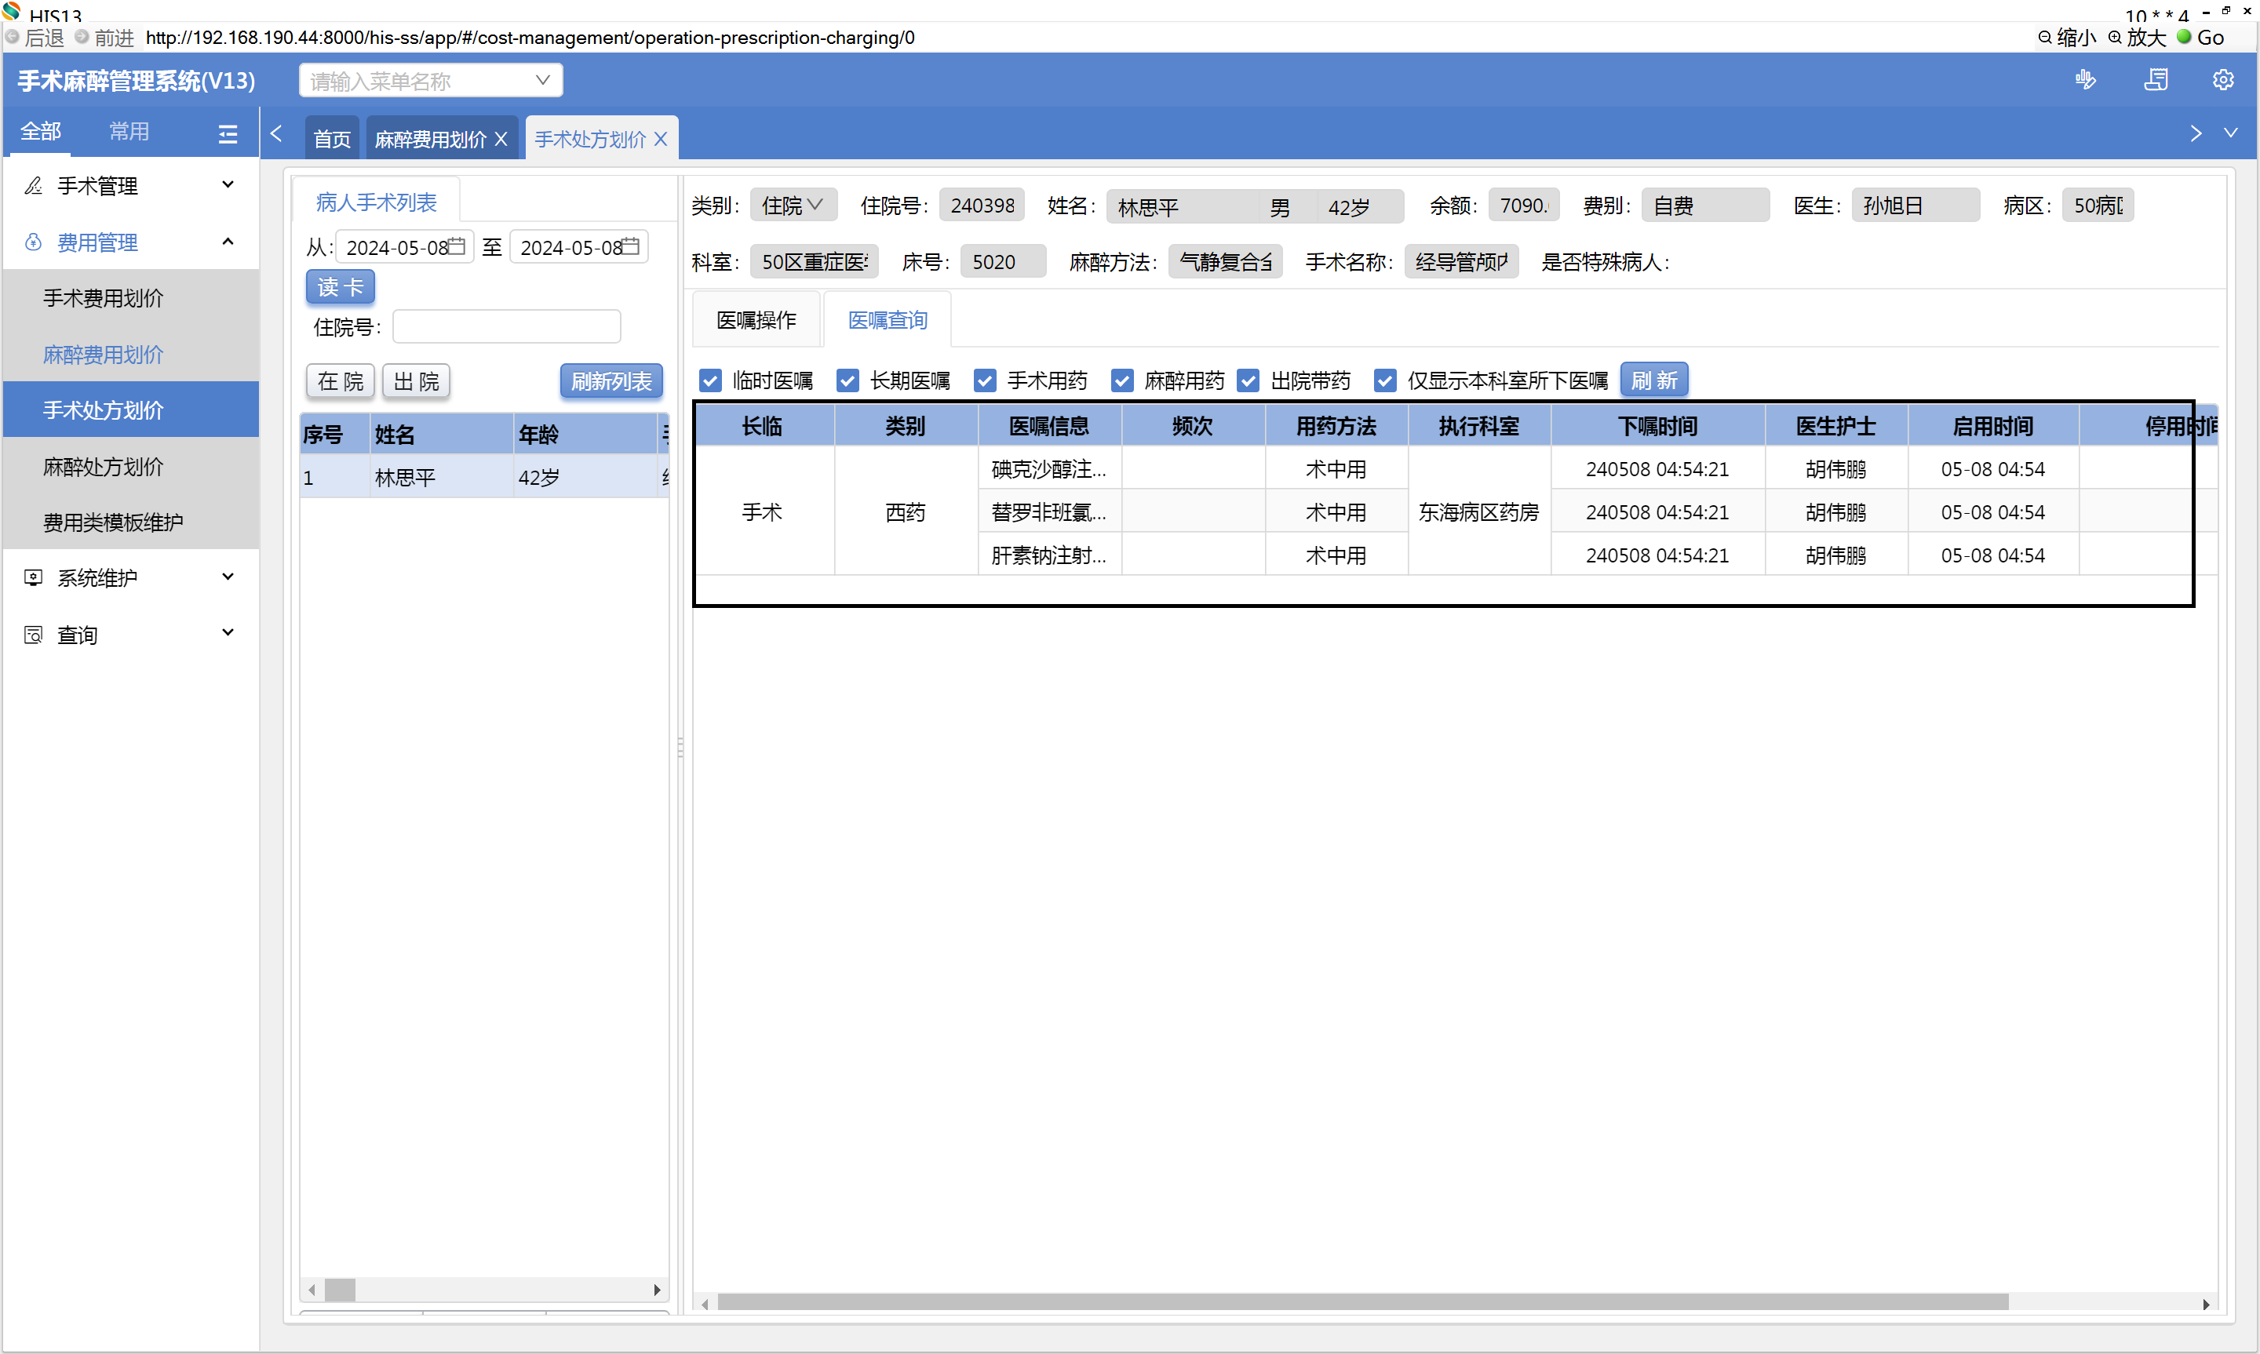
Task: Click the settings gear icon in header
Action: [x=2222, y=80]
